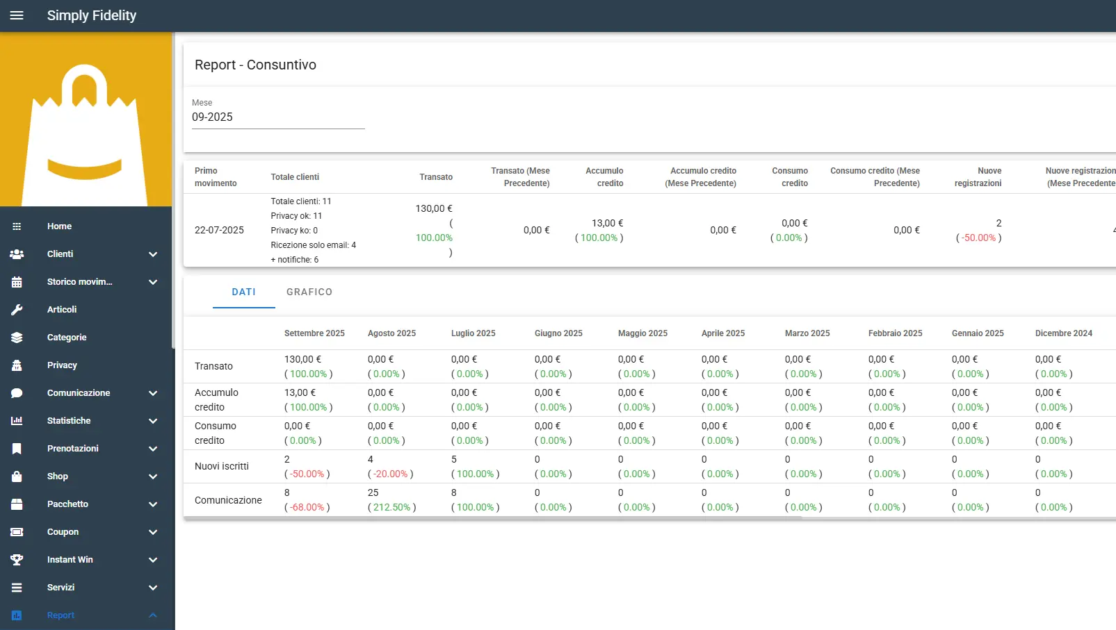
Task: Click the Instant Win trophy icon
Action: pyautogui.click(x=17, y=560)
